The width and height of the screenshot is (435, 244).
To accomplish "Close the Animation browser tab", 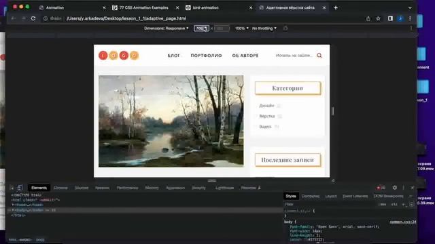I will pos(104,7).
